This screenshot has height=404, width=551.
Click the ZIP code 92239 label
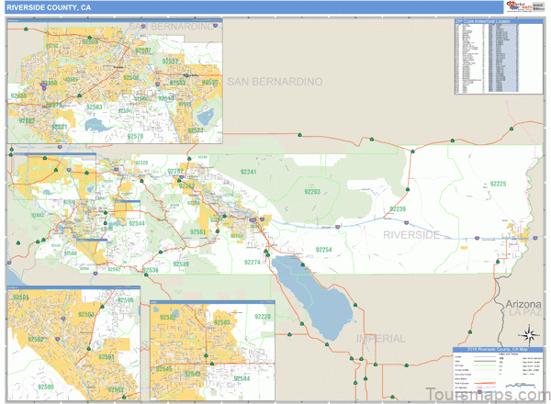tap(397, 209)
